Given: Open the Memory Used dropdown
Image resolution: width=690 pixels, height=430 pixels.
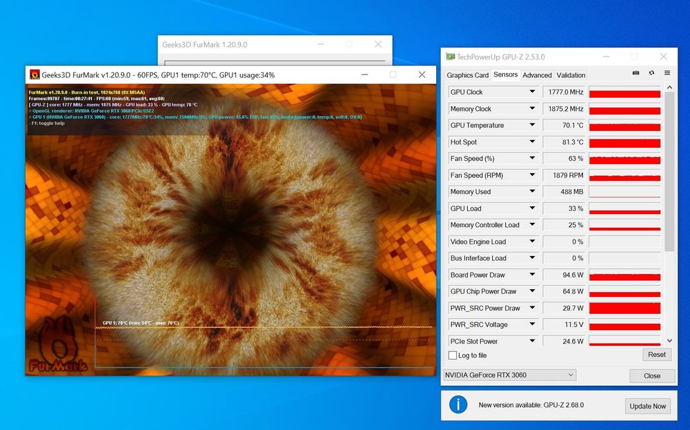Looking at the screenshot, I should [x=532, y=191].
